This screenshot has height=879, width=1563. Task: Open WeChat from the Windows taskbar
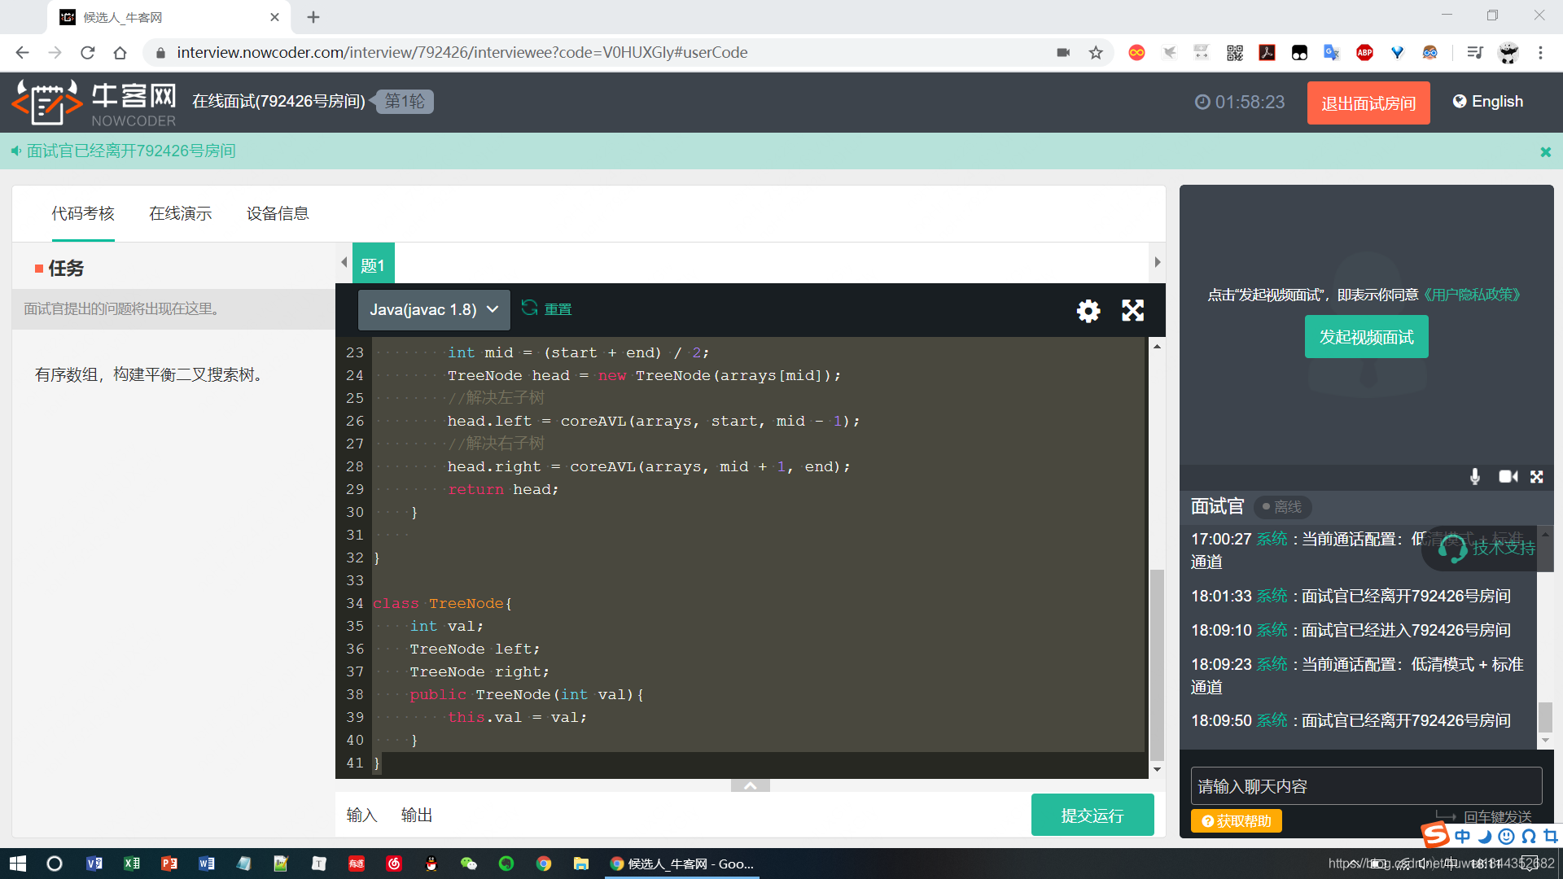click(x=468, y=864)
